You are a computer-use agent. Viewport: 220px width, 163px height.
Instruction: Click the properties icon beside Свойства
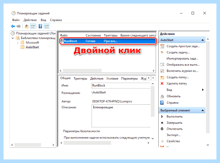tap(162, 141)
